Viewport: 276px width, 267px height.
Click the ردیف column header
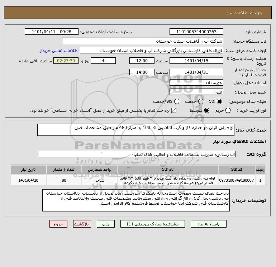point(260,170)
